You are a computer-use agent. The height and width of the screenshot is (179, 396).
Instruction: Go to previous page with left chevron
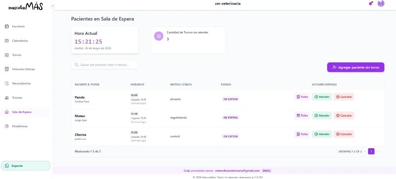pyautogui.click(x=365, y=152)
